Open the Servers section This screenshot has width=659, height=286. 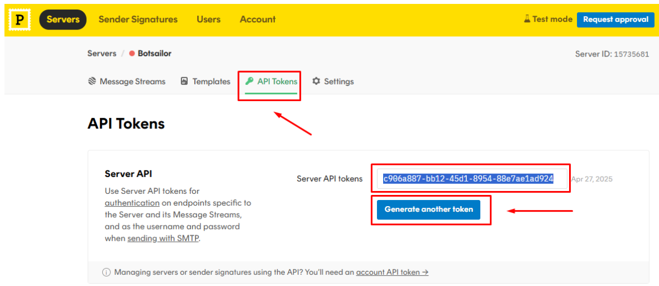63,20
